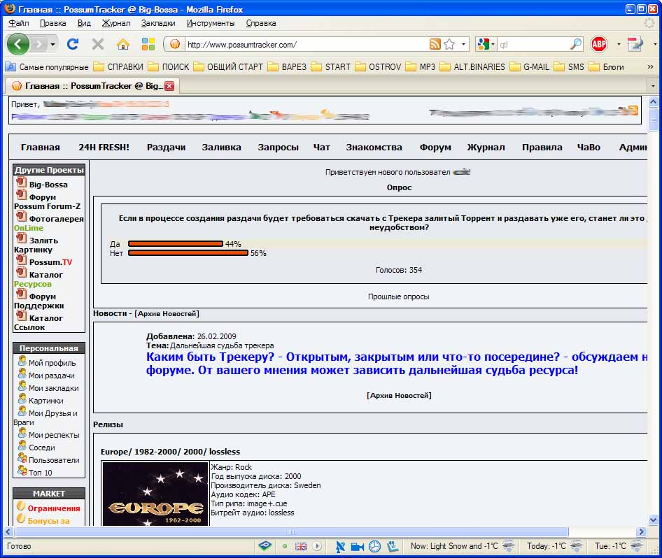Click the RSS icon at header top right
The height and width of the screenshot is (558, 662).
[x=633, y=110]
